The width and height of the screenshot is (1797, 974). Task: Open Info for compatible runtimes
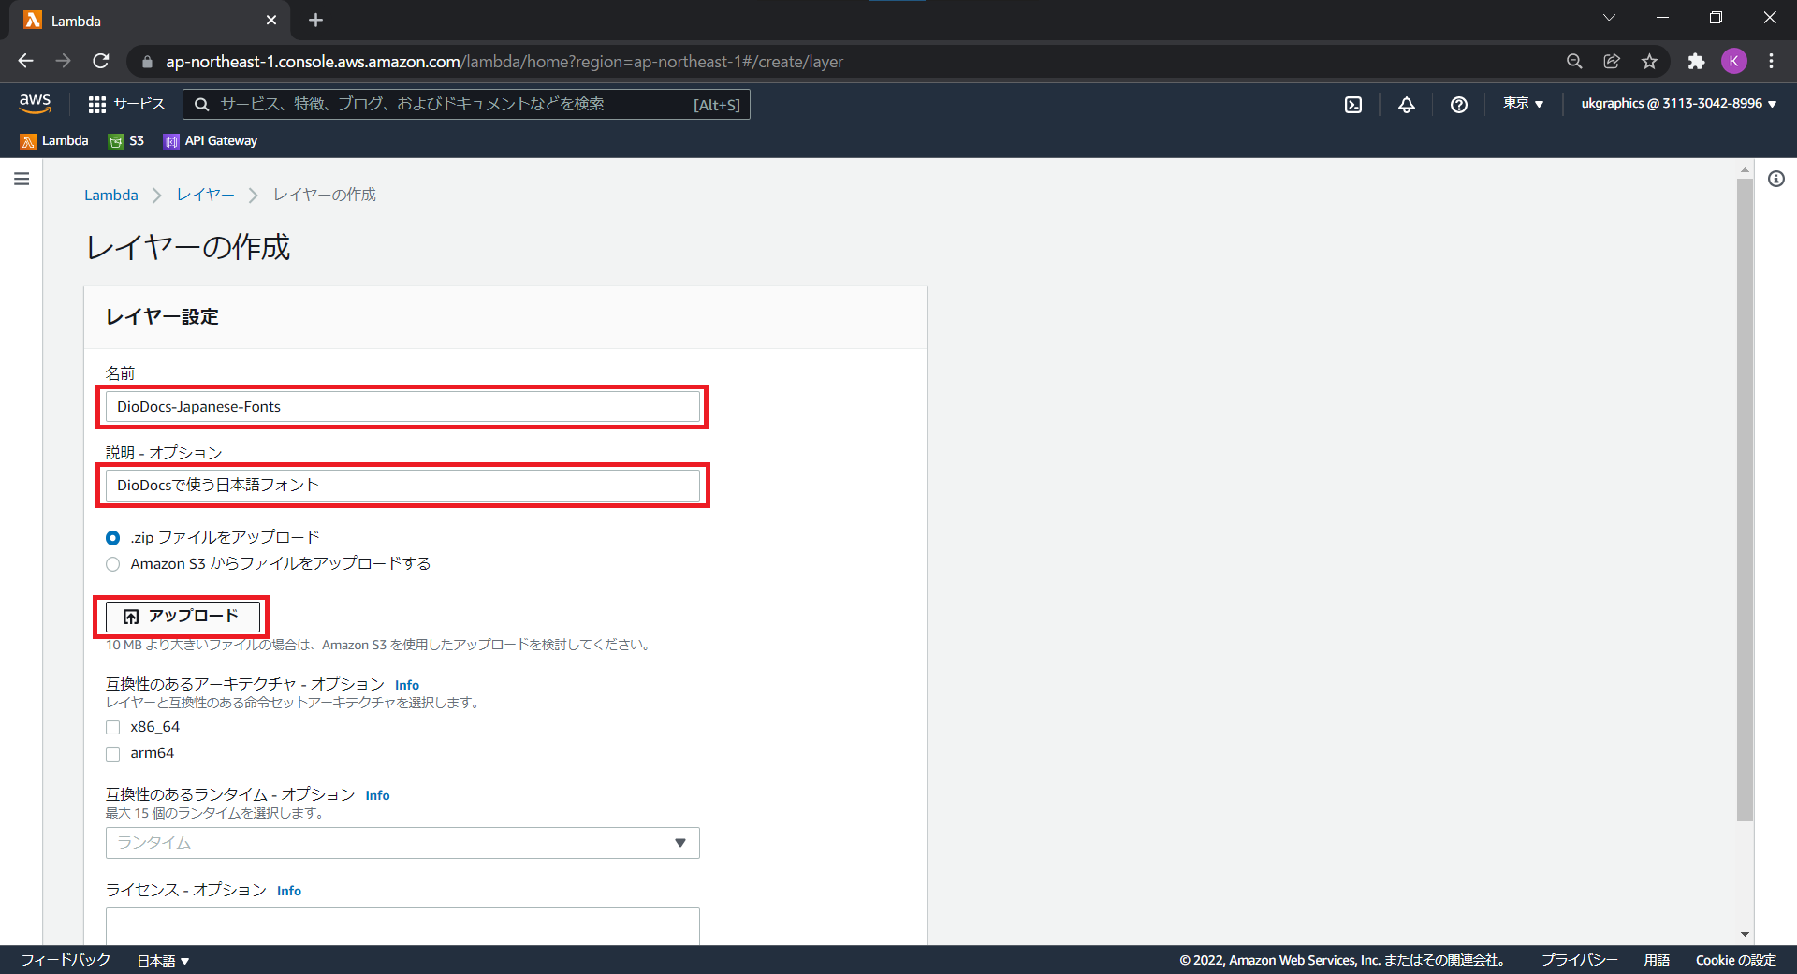(377, 796)
